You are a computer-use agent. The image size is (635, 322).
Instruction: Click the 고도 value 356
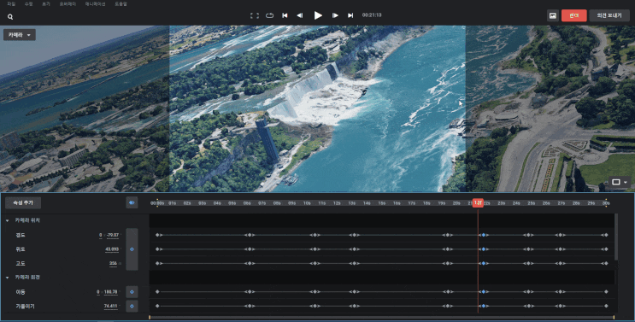coord(113,263)
